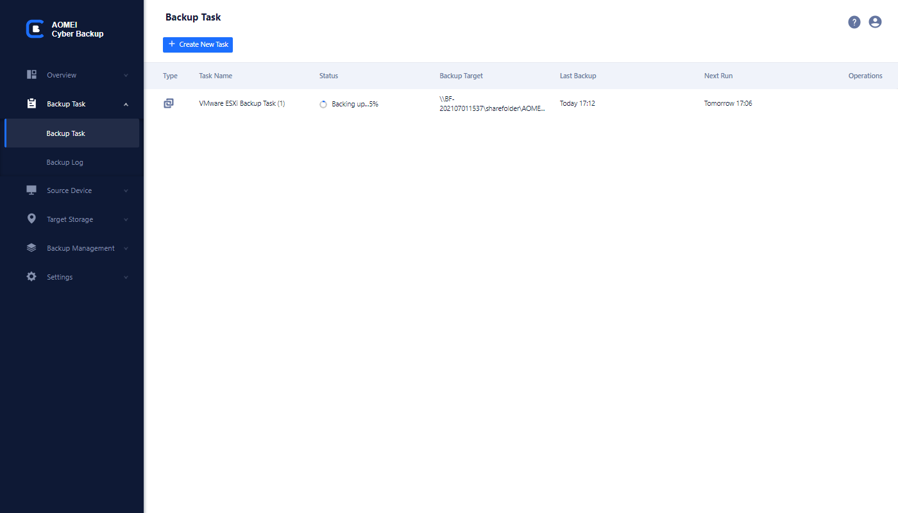Viewport: 898px width, 513px height.
Task: Click the Next Run column header
Action: [718, 76]
